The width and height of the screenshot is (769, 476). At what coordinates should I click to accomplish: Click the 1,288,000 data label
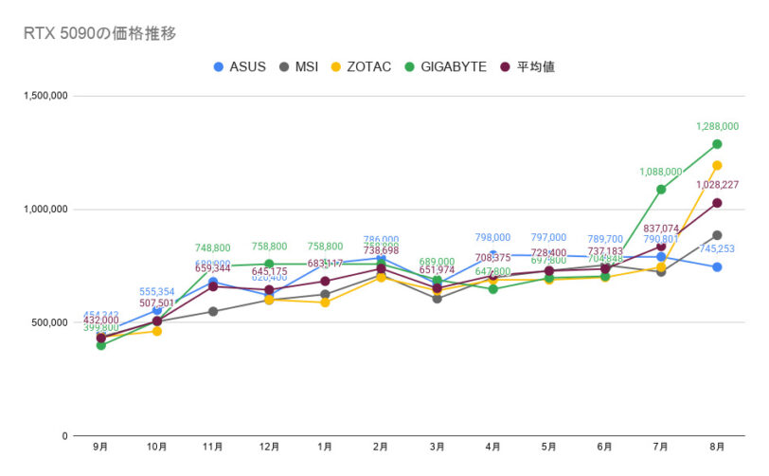click(x=717, y=126)
